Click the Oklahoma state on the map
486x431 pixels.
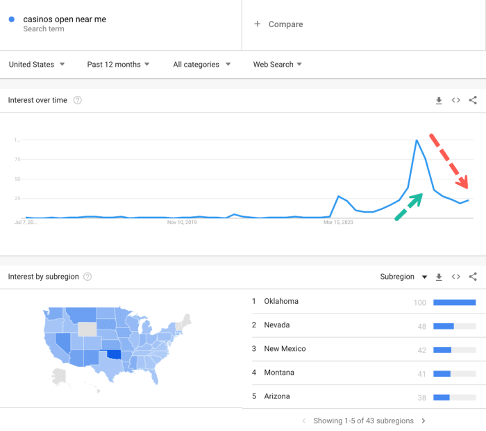click(x=113, y=354)
